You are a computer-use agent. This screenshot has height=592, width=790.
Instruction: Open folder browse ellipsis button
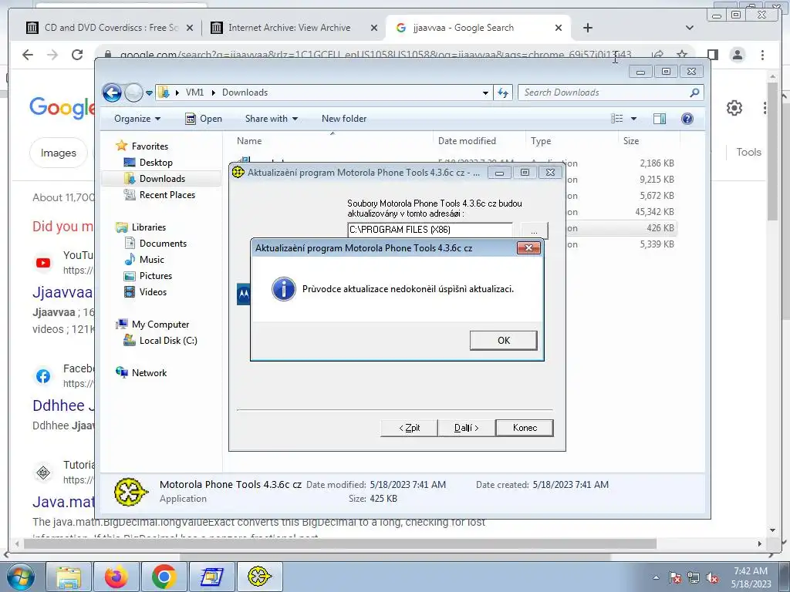534,230
